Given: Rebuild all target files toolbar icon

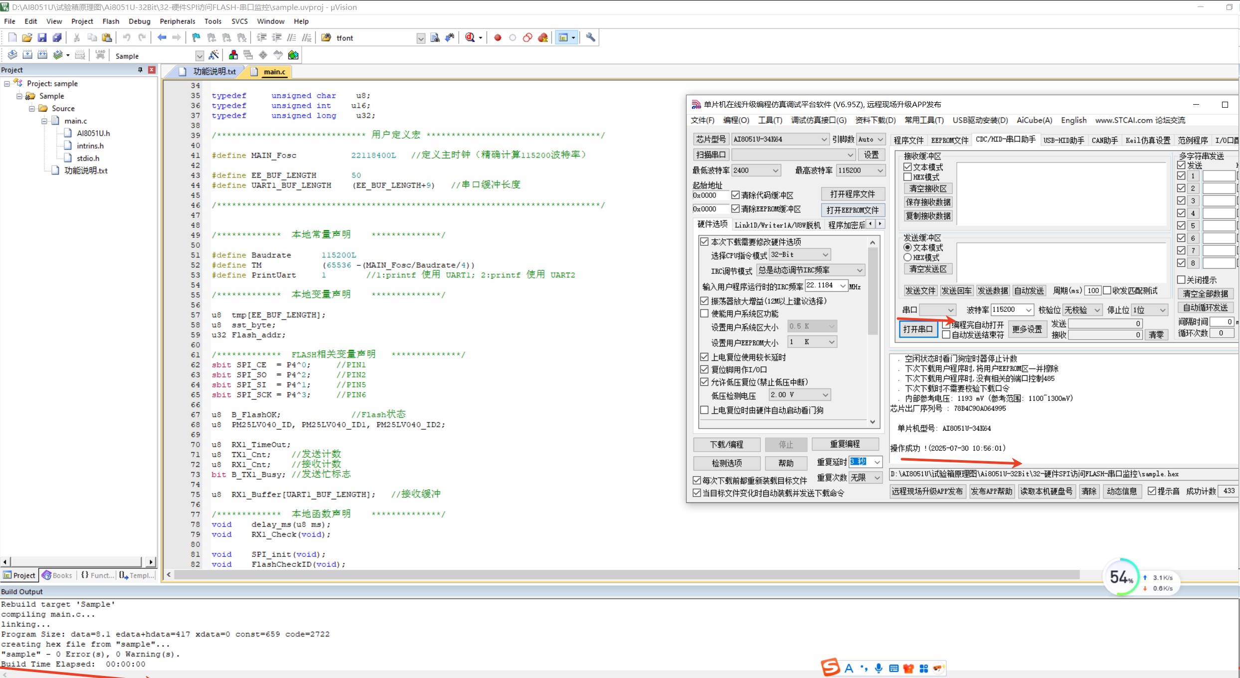Looking at the screenshot, I should click(x=42, y=55).
